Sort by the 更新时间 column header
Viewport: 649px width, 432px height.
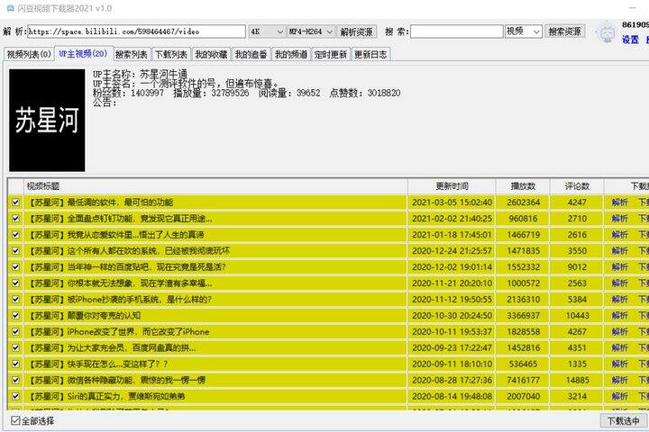pyautogui.click(x=452, y=186)
